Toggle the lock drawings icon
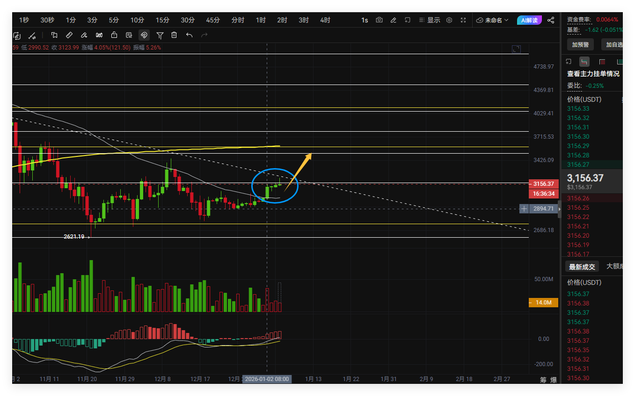Viewport: 635px width, 396px height. tap(114, 35)
